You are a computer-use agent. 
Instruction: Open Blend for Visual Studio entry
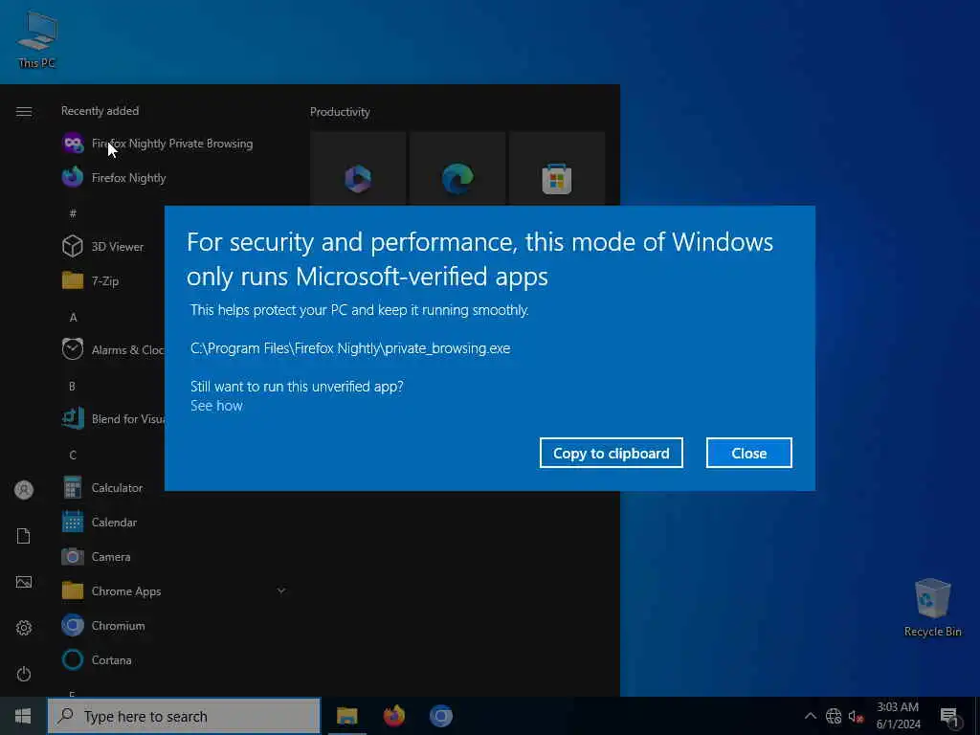click(x=113, y=419)
